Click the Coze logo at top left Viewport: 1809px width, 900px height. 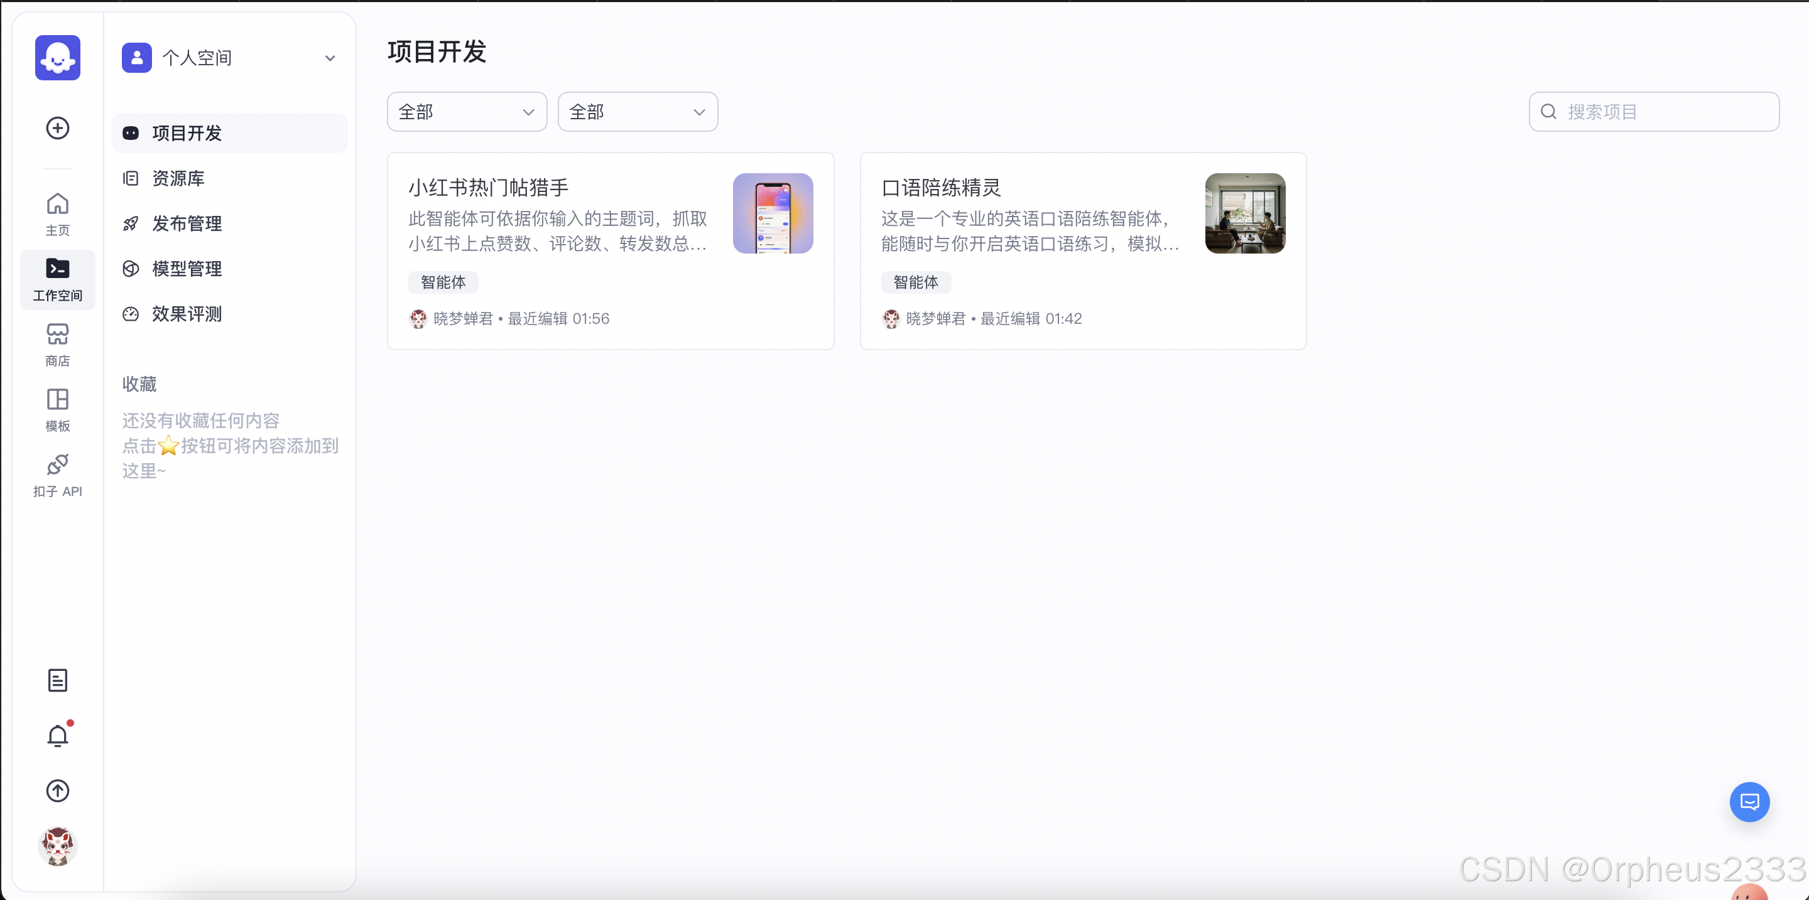[58, 58]
